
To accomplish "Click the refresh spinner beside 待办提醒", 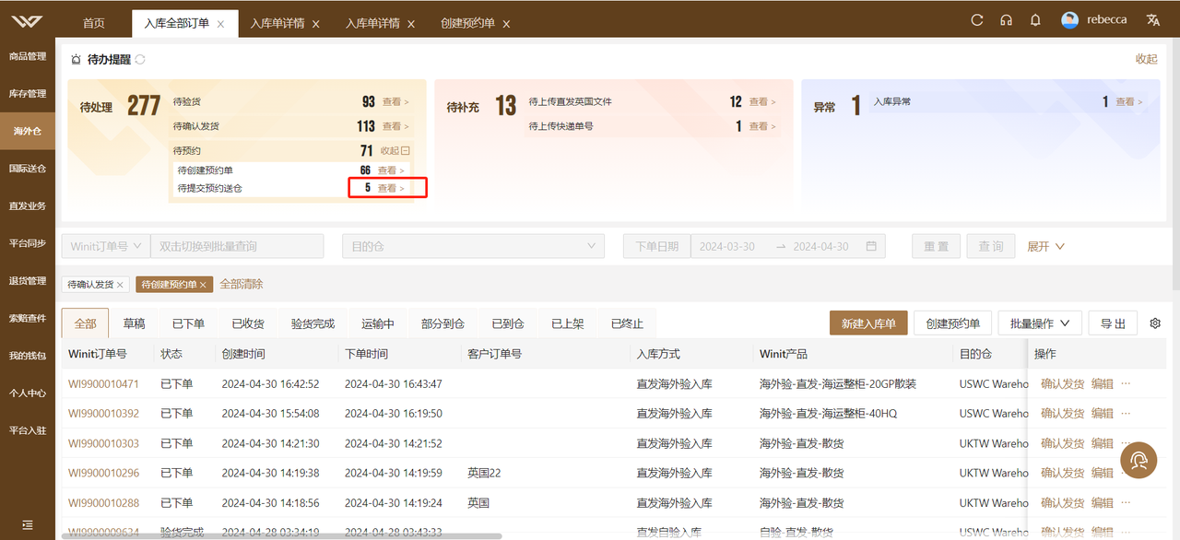I will click(140, 59).
